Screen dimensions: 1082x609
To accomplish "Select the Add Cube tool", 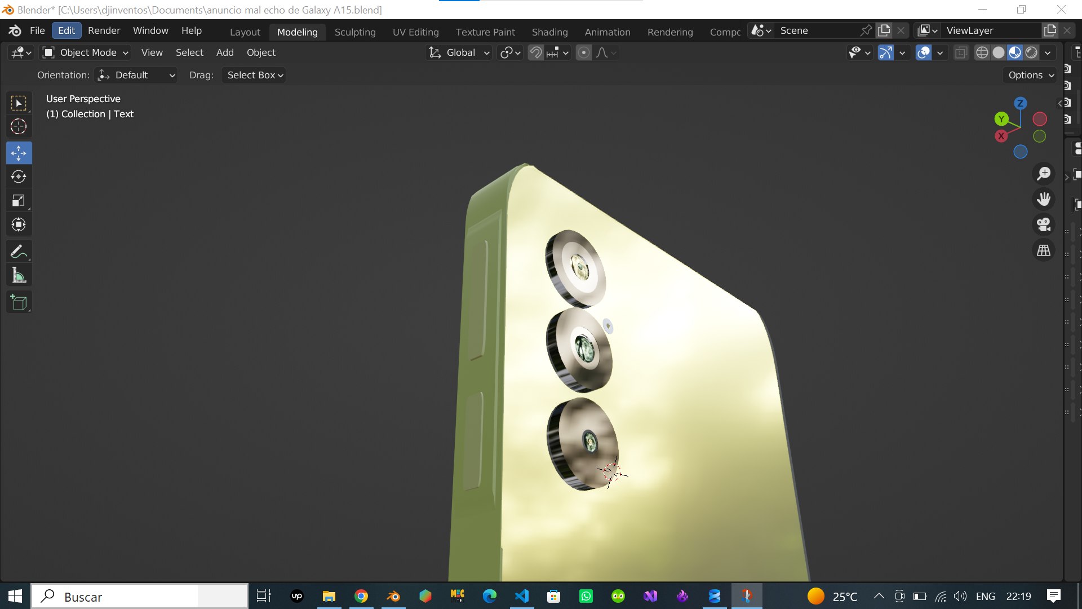I will [19, 302].
